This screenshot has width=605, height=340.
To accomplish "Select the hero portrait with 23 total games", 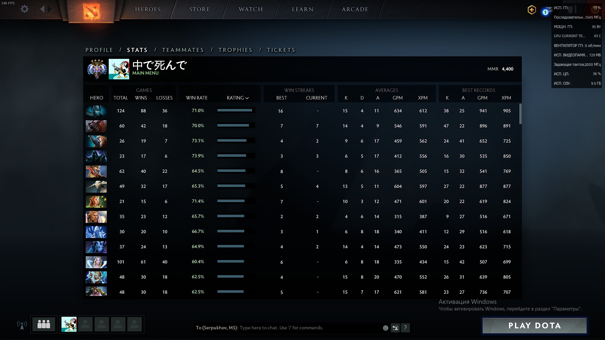I will (96, 156).
